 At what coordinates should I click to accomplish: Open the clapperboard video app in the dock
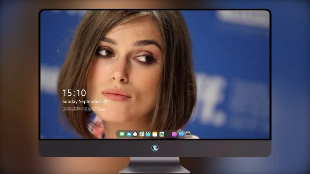[148, 134]
